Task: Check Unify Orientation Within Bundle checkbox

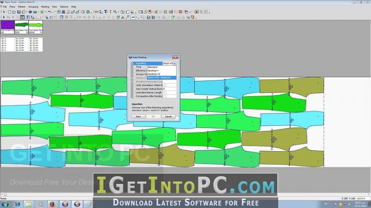Action: tap(165, 85)
